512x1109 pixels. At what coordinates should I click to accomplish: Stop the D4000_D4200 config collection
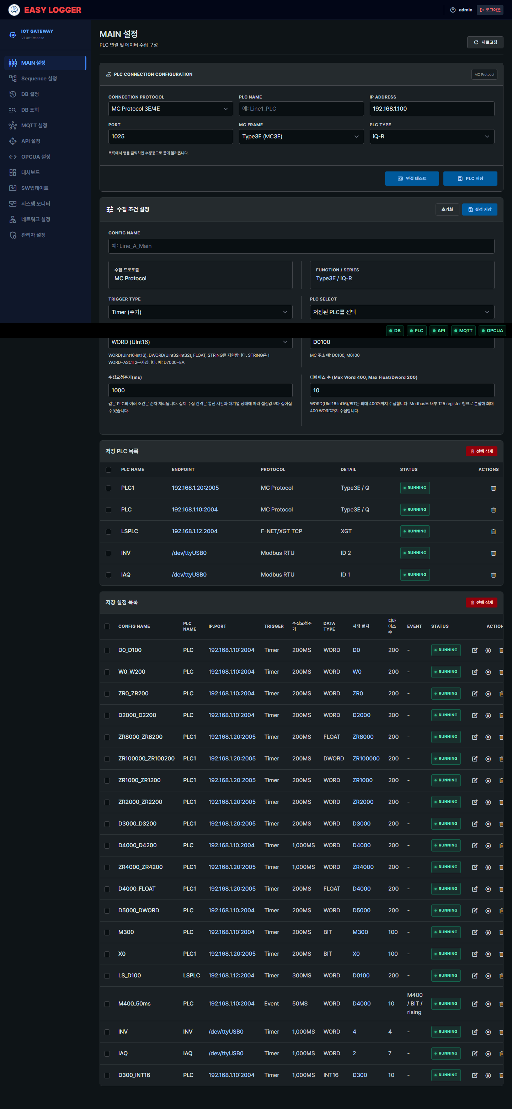click(x=488, y=845)
